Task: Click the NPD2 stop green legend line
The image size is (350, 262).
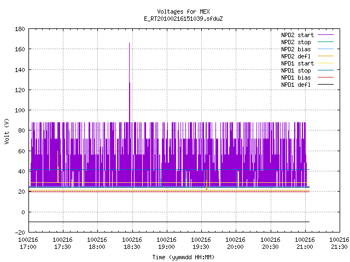Action: 325,42
